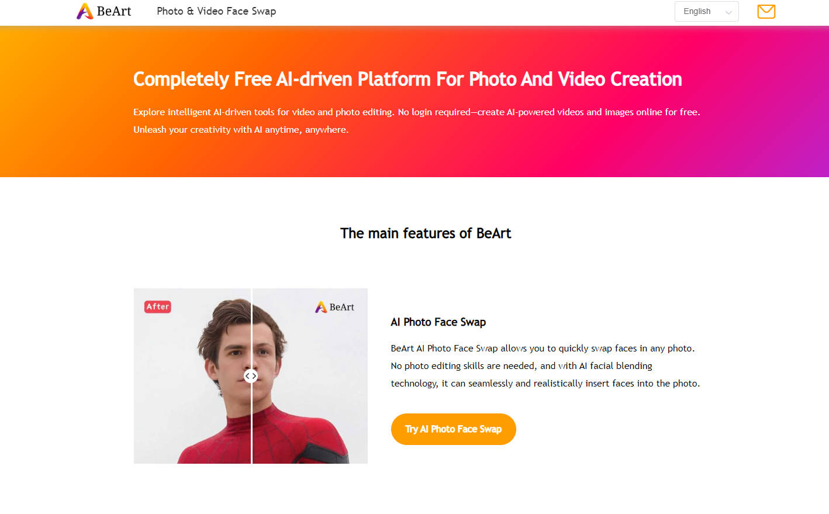The width and height of the screenshot is (829, 514).
Task: Click the mail icon at top right
Action: [x=766, y=11]
